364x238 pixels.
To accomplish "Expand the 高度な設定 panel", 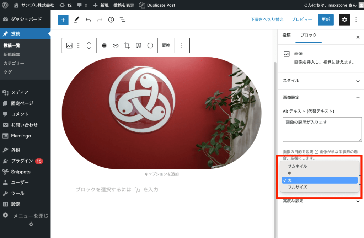I will click(320, 201).
